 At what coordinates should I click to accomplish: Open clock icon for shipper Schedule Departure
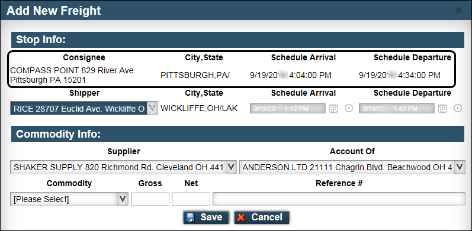point(458,108)
